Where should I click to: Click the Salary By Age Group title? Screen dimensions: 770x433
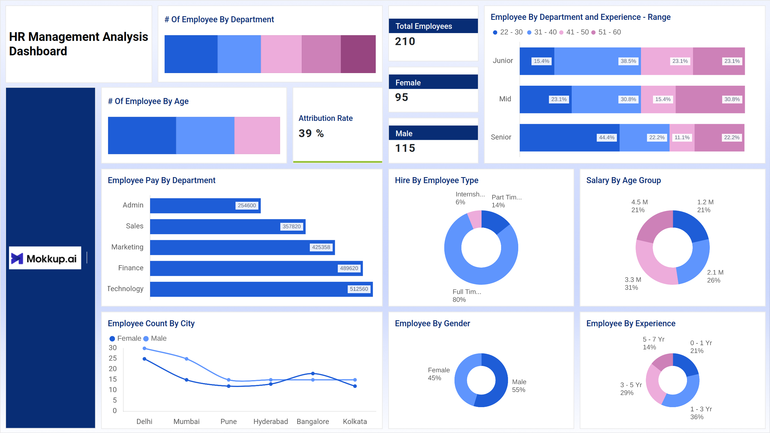624,180
